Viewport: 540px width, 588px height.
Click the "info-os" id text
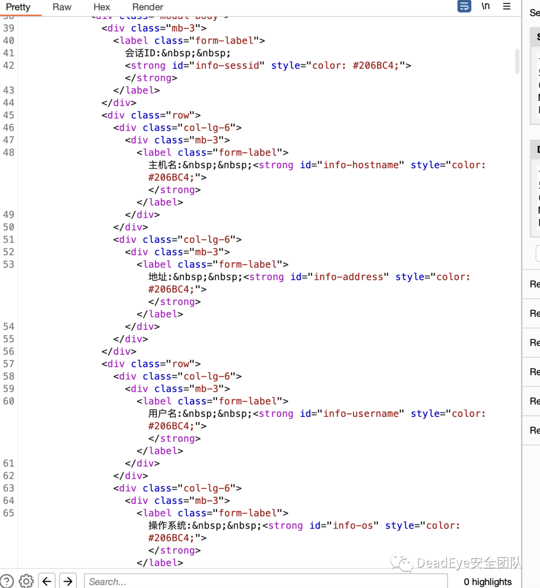point(353,525)
